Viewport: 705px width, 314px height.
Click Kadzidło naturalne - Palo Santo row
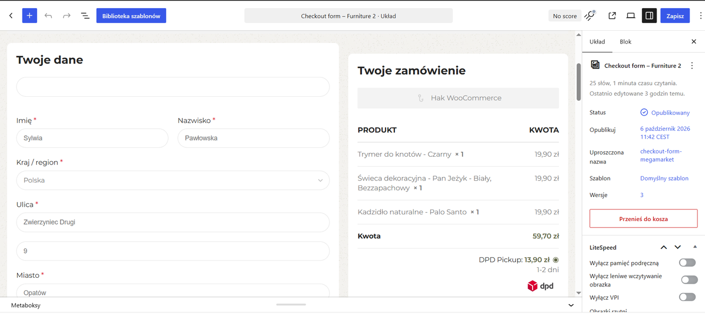pos(458,212)
